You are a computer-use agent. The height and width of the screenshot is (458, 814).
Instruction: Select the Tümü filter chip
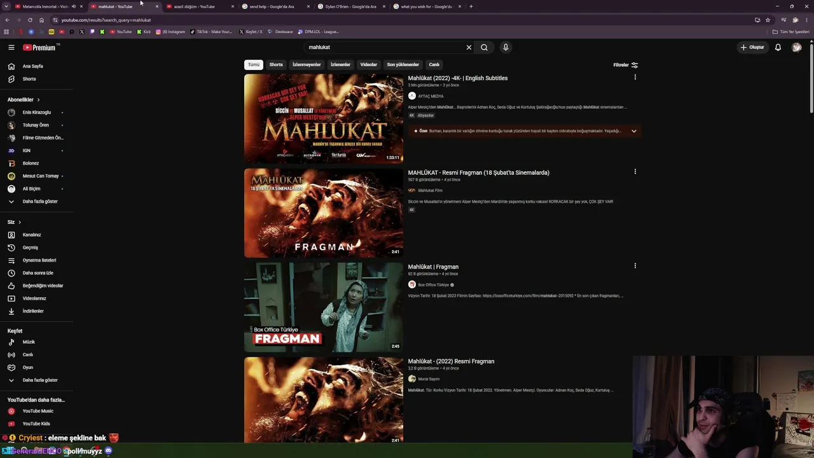click(x=254, y=65)
